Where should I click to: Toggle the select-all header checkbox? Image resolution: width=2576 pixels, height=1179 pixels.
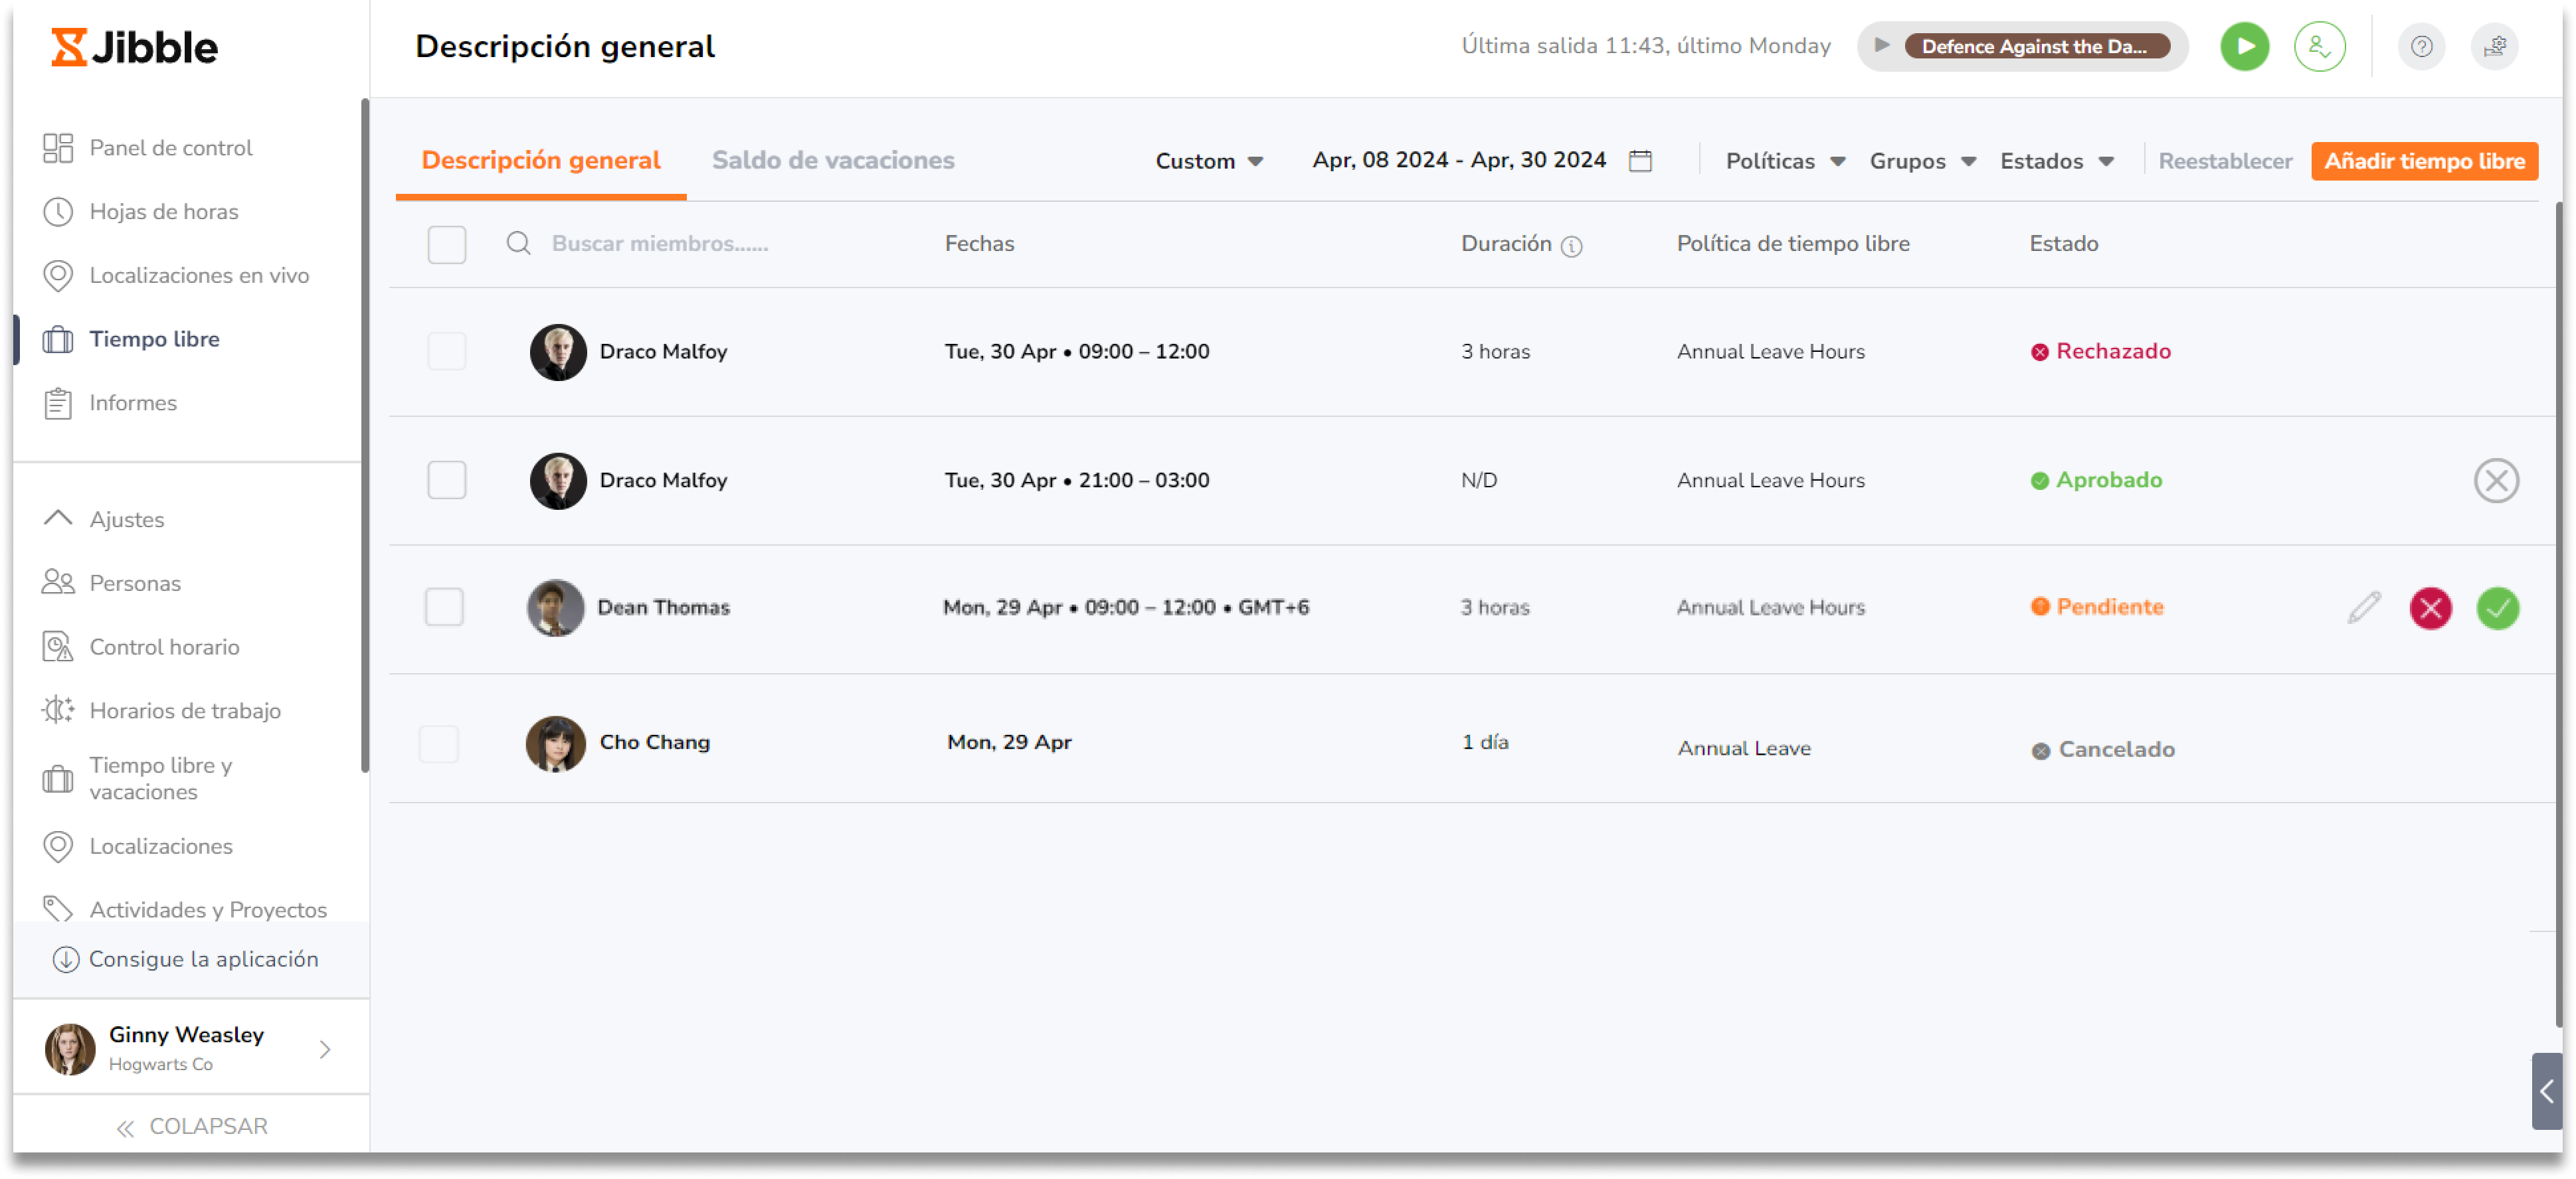tap(447, 244)
